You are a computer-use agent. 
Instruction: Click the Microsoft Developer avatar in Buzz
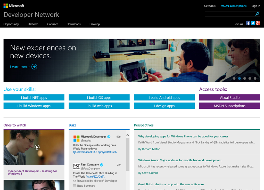coord(76,139)
